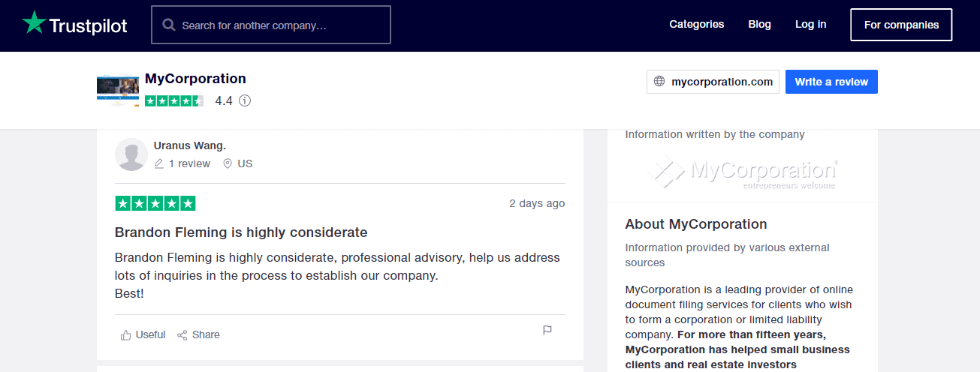
Task: Click the pencil icon next to 1 review
Action: [158, 163]
